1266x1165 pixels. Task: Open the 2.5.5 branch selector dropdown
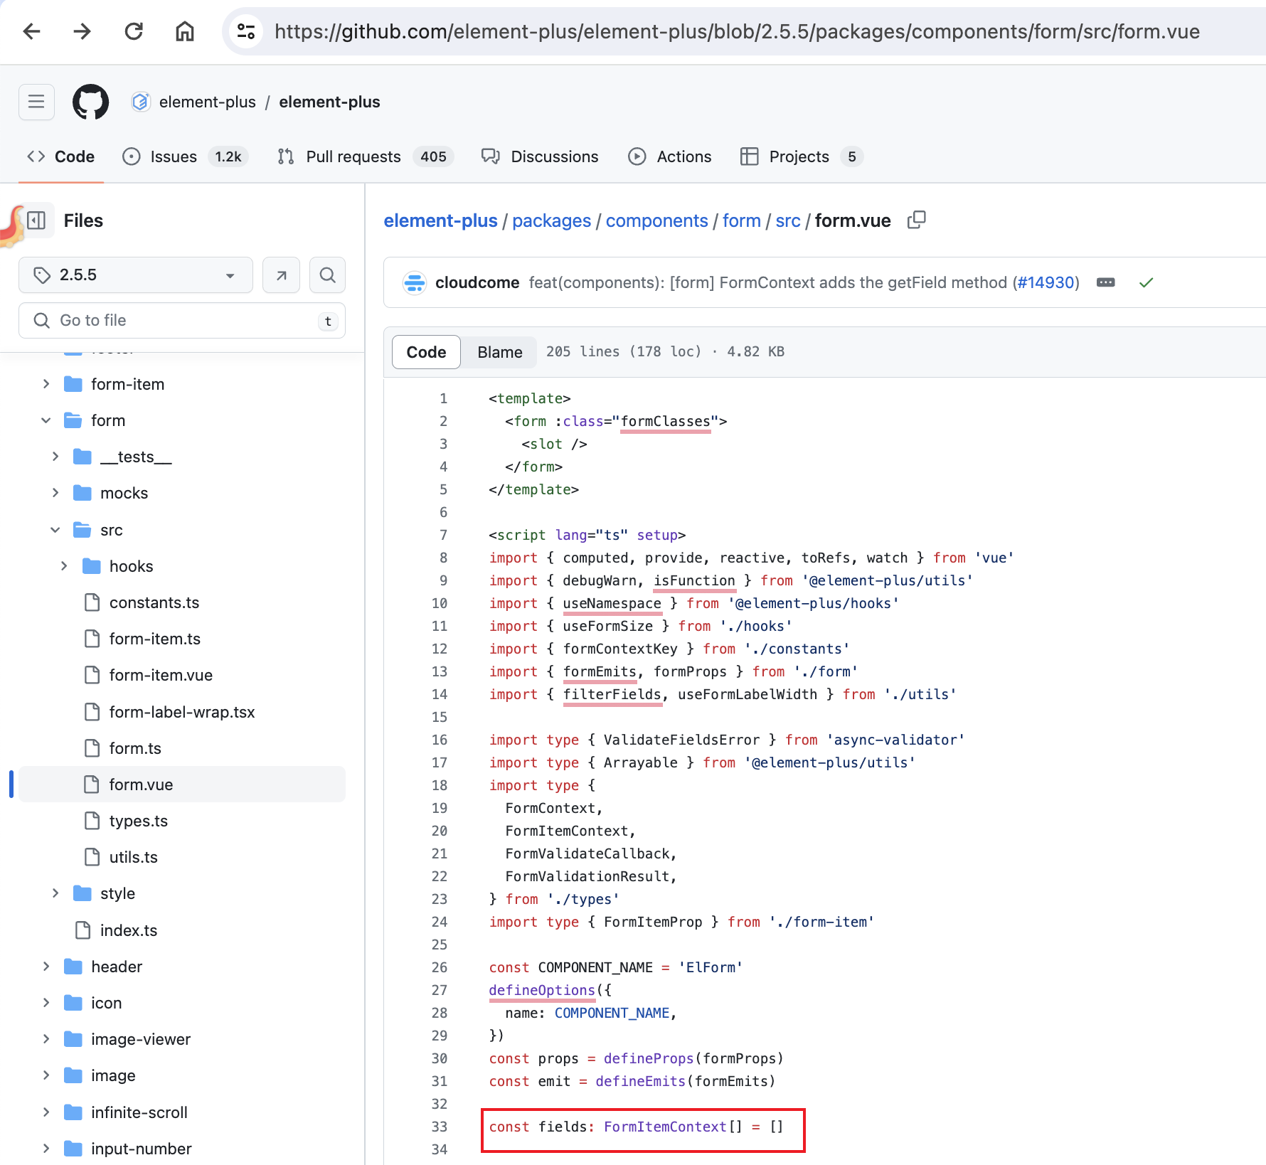tap(135, 275)
